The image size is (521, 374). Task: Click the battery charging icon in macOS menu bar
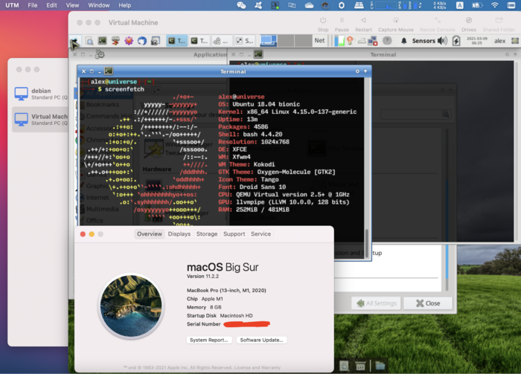(477, 5)
